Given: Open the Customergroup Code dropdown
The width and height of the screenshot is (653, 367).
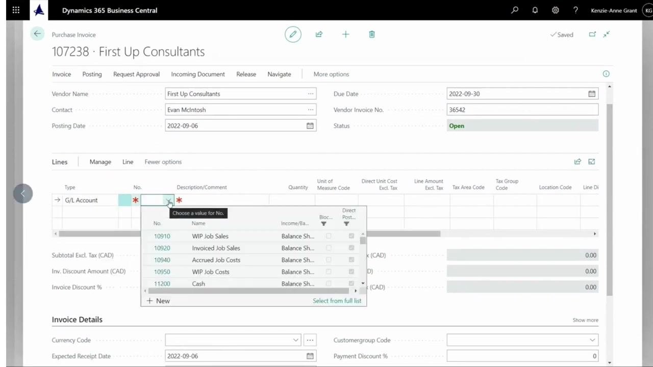Looking at the screenshot, I should (x=592, y=340).
